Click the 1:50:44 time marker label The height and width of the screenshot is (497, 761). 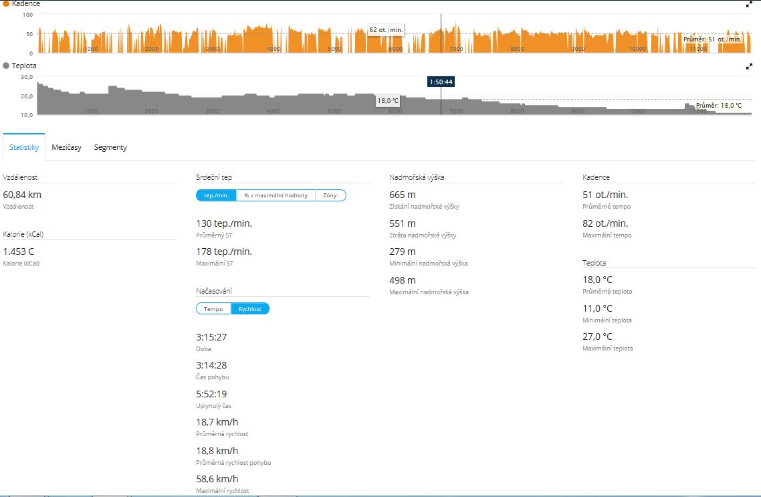441,82
